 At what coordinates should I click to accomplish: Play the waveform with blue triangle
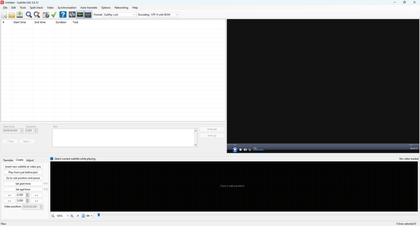[78, 216]
